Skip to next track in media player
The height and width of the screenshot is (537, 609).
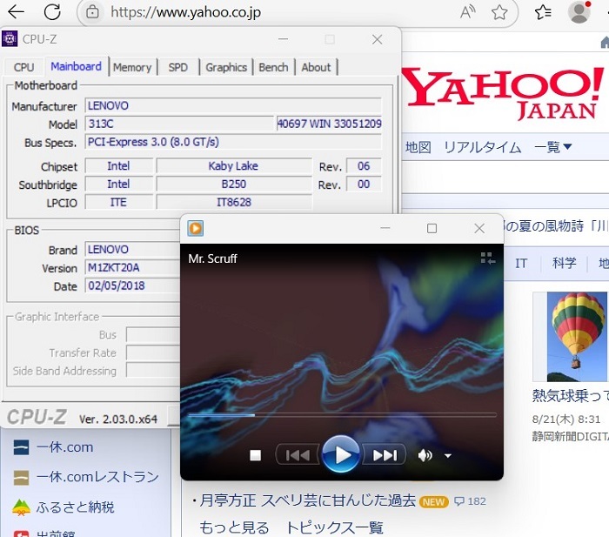tap(385, 454)
